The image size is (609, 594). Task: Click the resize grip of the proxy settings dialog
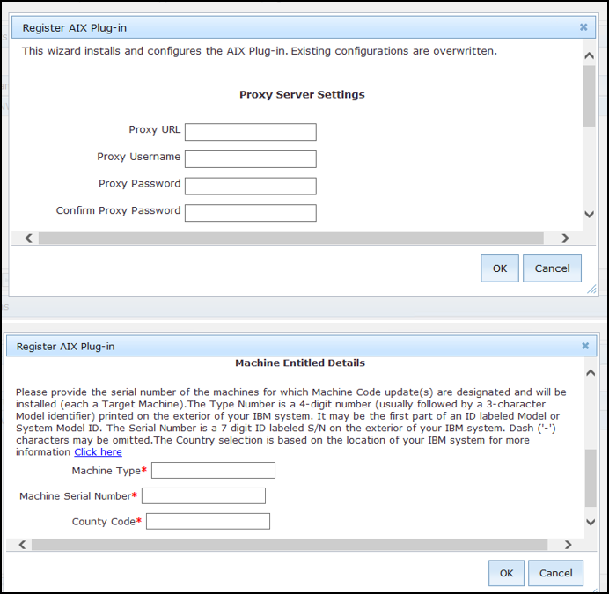click(x=591, y=289)
